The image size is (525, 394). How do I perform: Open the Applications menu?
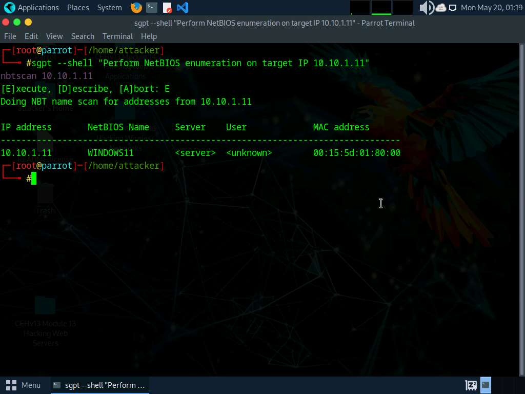click(38, 8)
